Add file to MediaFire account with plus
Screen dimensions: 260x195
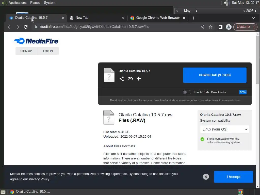[x=139, y=79]
